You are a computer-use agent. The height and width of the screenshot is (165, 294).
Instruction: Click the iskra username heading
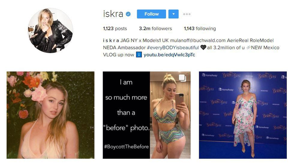(113, 14)
